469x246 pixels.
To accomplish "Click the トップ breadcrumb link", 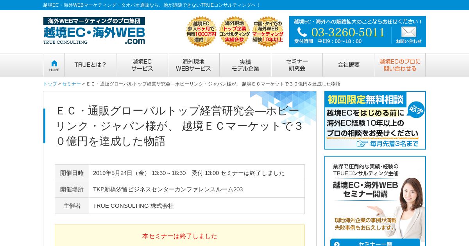I will click(50, 84).
